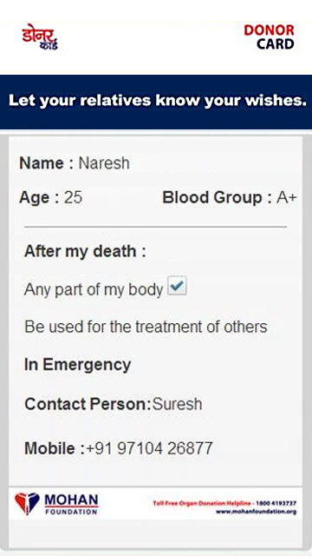This screenshot has height=556, width=312.
Task: Click the Let your relatives know banner
Action: (156, 102)
